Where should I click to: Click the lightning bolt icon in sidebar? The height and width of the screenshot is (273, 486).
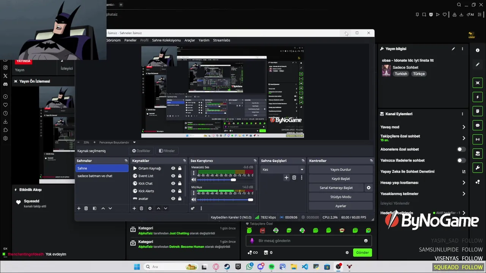pyautogui.click(x=478, y=97)
